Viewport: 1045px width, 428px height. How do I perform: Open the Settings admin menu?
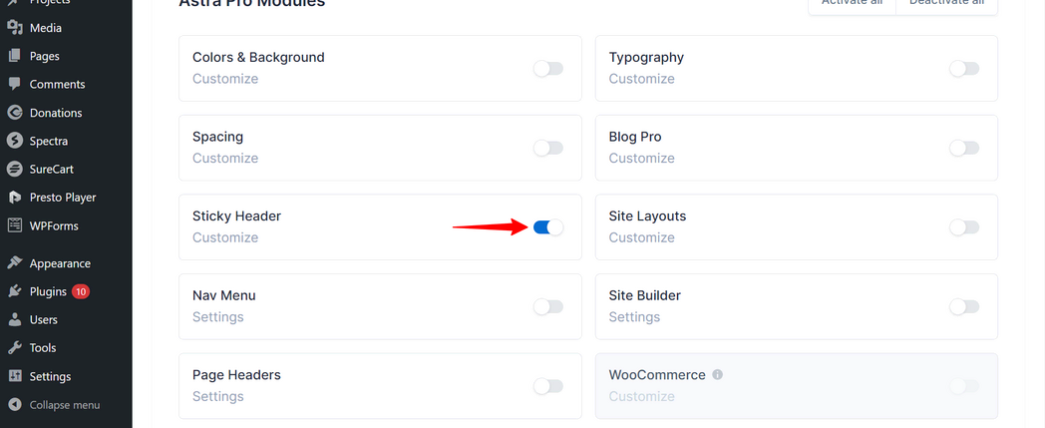click(x=50, y=376)
